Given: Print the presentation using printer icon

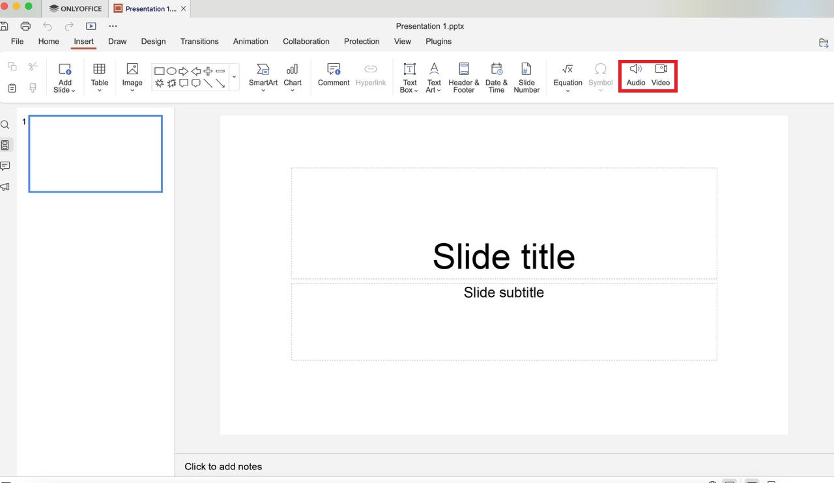Looking at the screenshot, I should (x=25, y=26).
